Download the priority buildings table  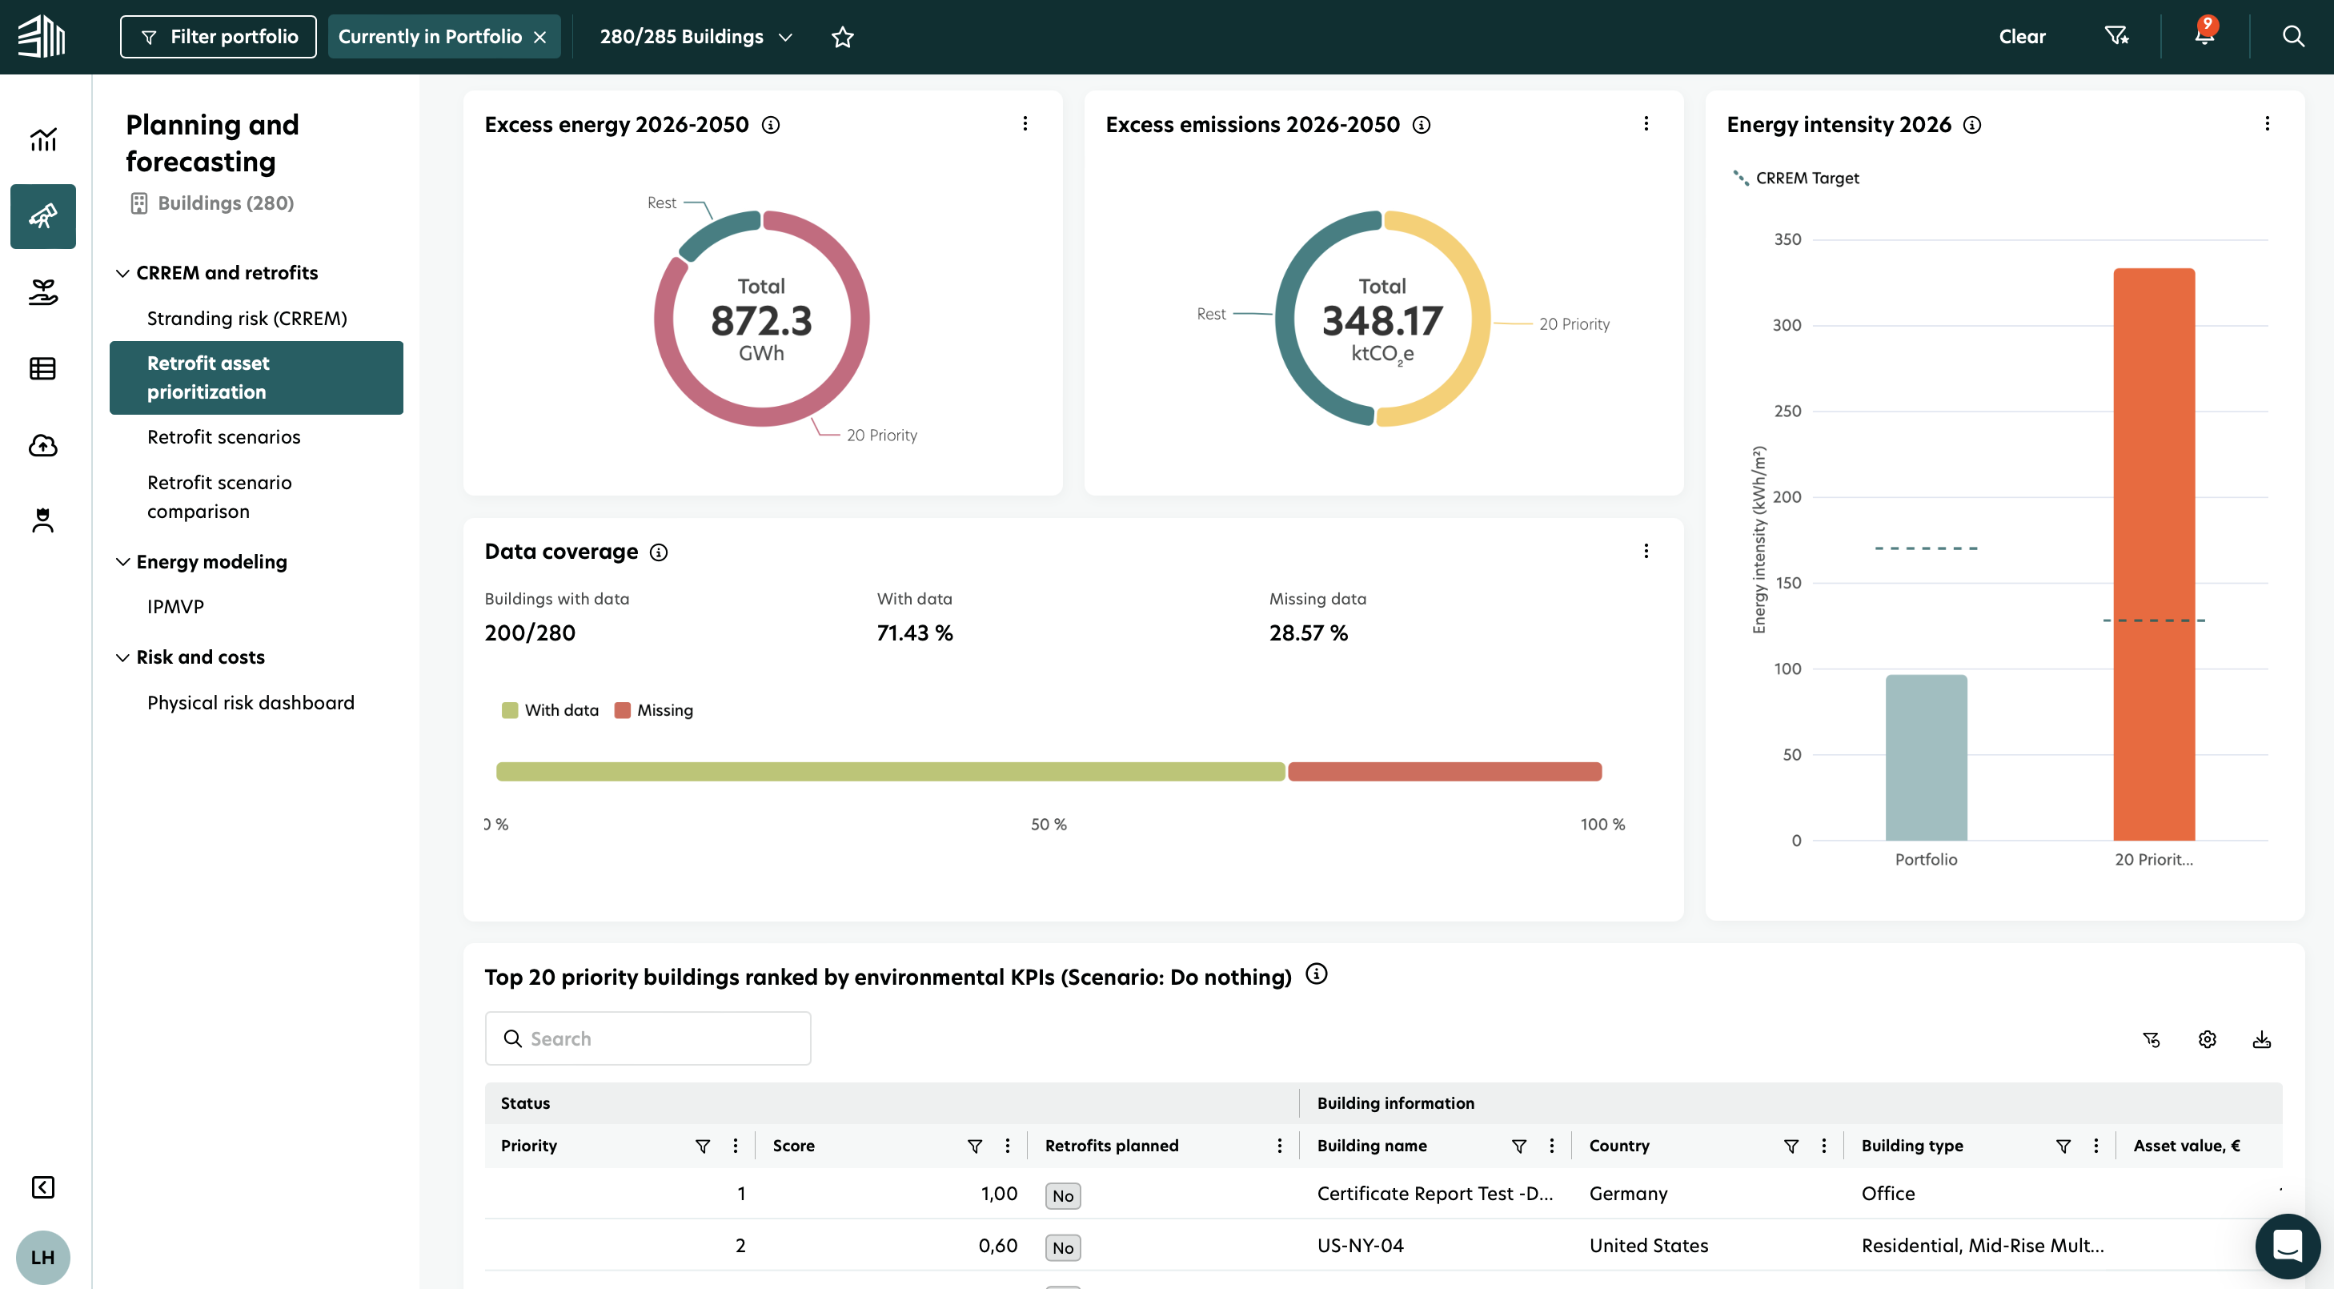tap(2261, 1039)
